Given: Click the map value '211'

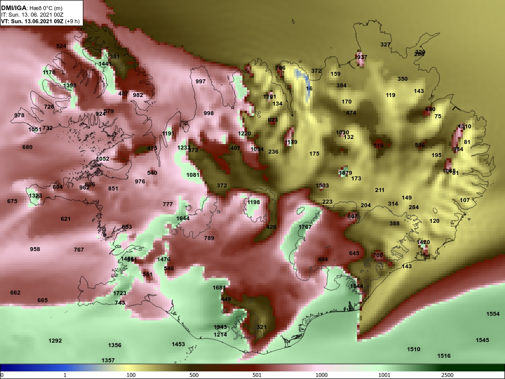Looking at the screenshot, I should pos(380,190).
